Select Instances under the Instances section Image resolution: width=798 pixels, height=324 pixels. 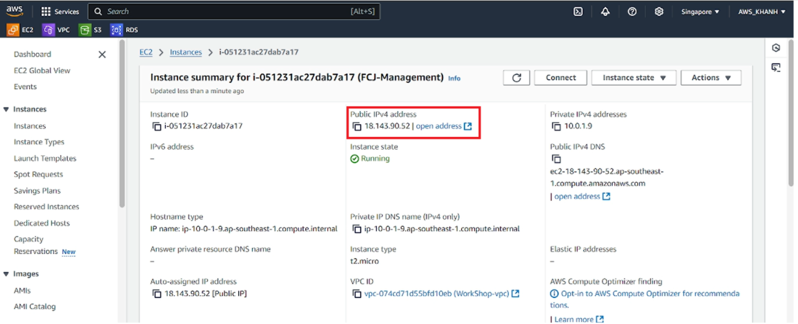click(x=30, y=126)
